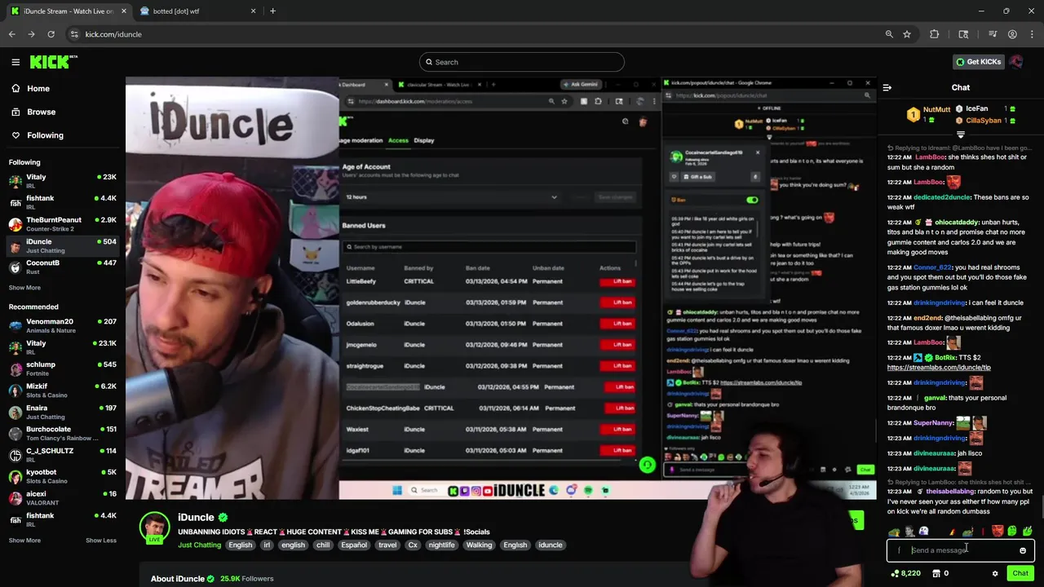Expand Following list with Show More
The width and height of the screenshot is (1044, 587).
[24, 288]
